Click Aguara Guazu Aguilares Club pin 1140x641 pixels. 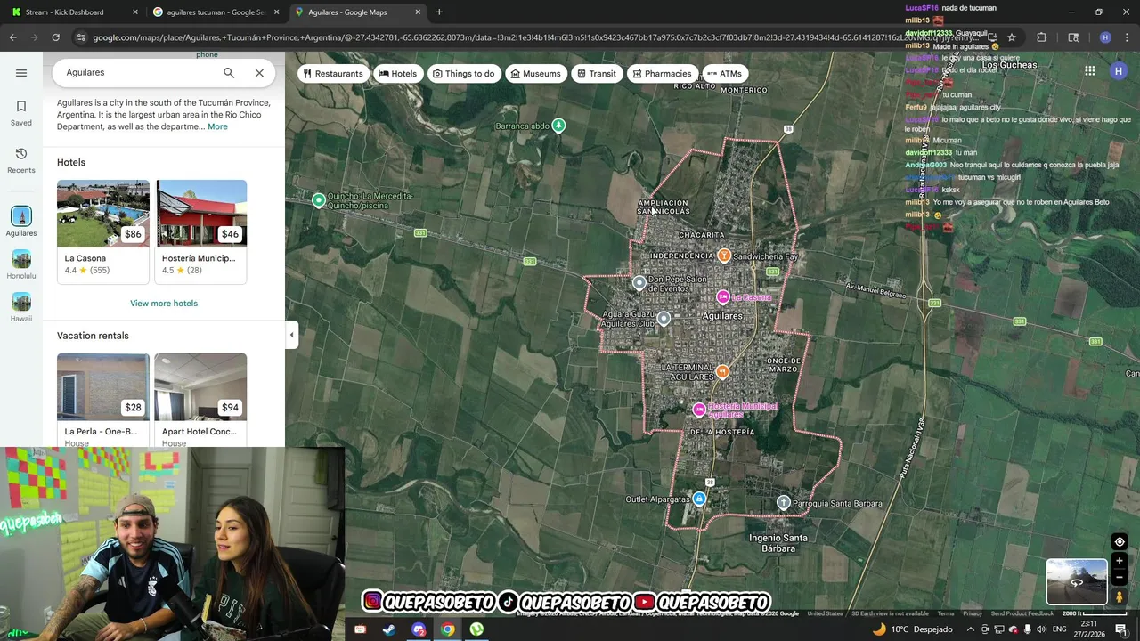(664, 318)
